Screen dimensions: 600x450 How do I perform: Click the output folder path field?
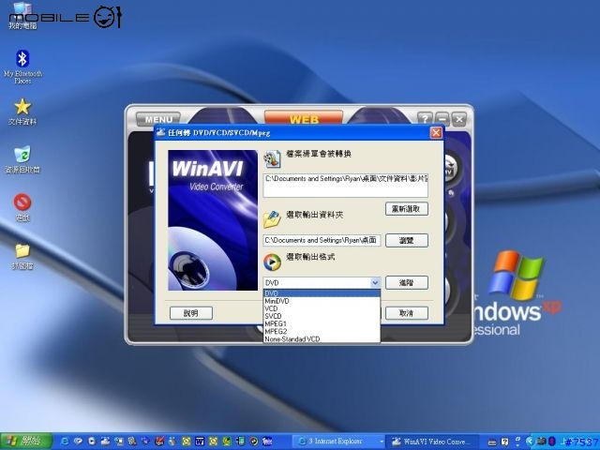(322, 240)
